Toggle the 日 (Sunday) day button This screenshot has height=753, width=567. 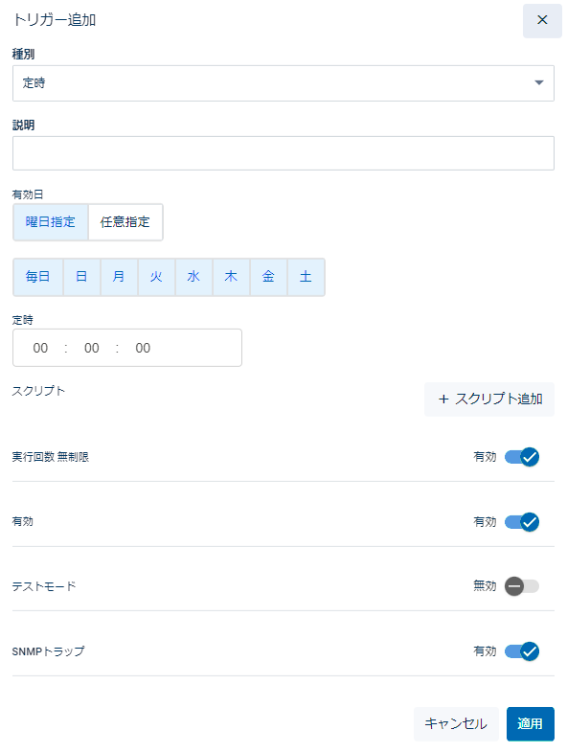click(x=81, y=277)
